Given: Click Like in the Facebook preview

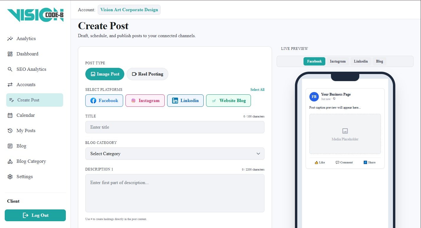Looking at the screenshot, I should (x=320, y=163).
